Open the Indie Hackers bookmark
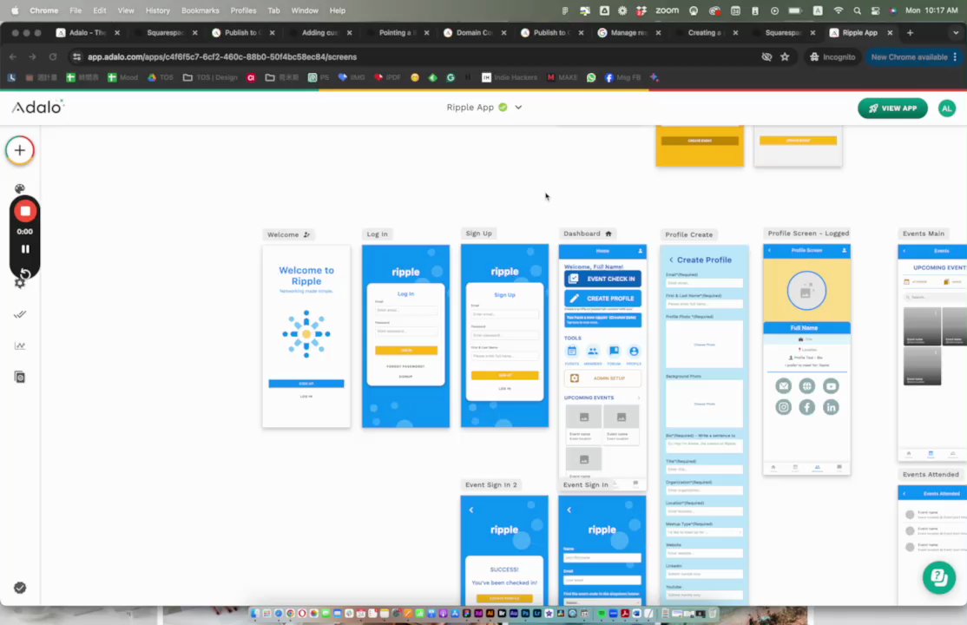Image resolution: width=967 pixels, height=625 pixels. point(509,77)
